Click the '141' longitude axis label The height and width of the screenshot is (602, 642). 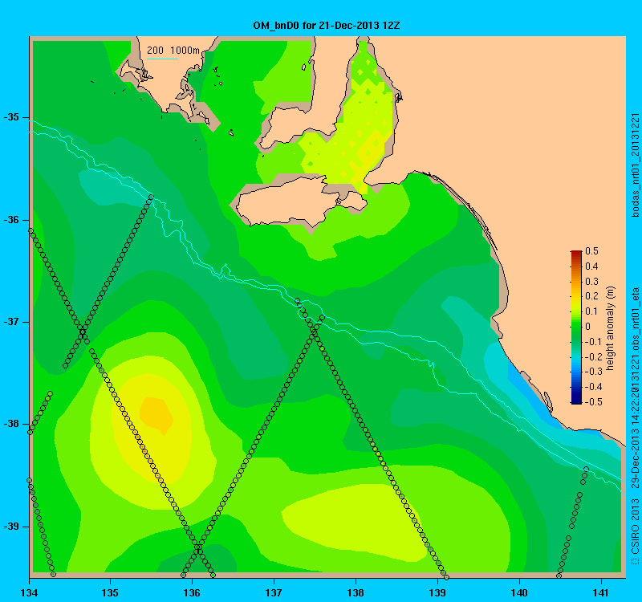(601, 592)
